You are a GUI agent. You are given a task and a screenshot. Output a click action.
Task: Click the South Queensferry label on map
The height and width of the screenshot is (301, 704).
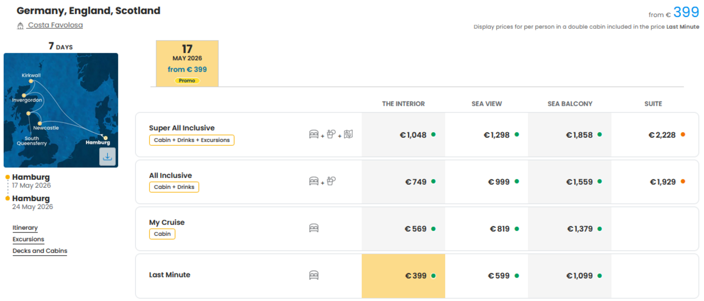coord(32,141)
